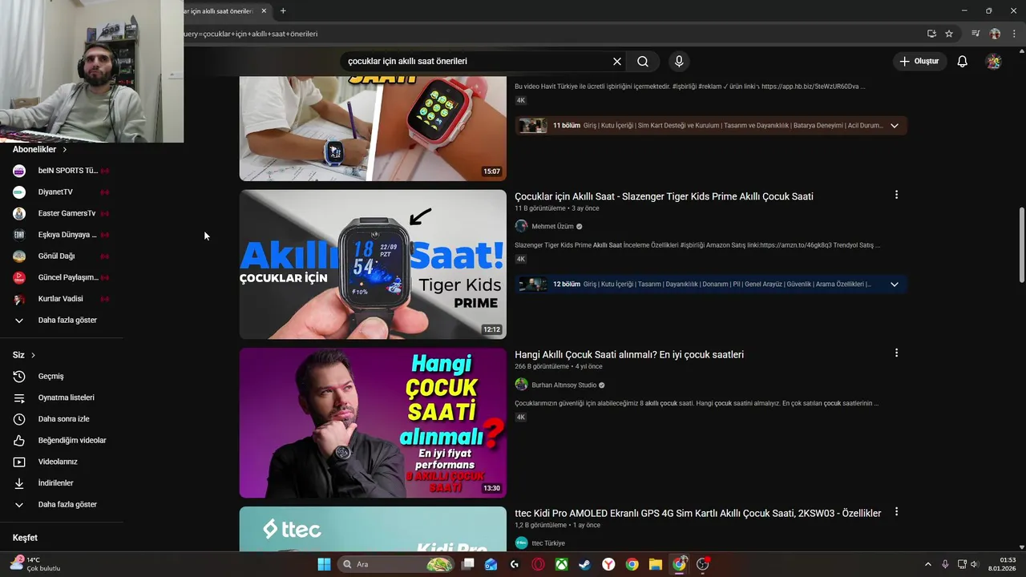Visit Burhan Altınsoy Studio channel
1026x577 pixels.
click(x=563, y=385)
